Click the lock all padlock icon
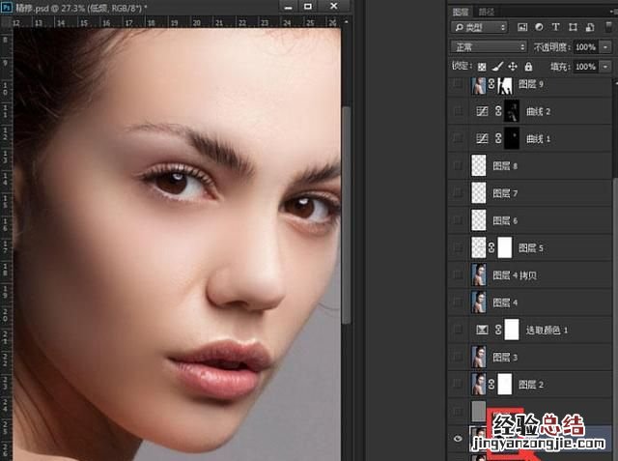 528,67
